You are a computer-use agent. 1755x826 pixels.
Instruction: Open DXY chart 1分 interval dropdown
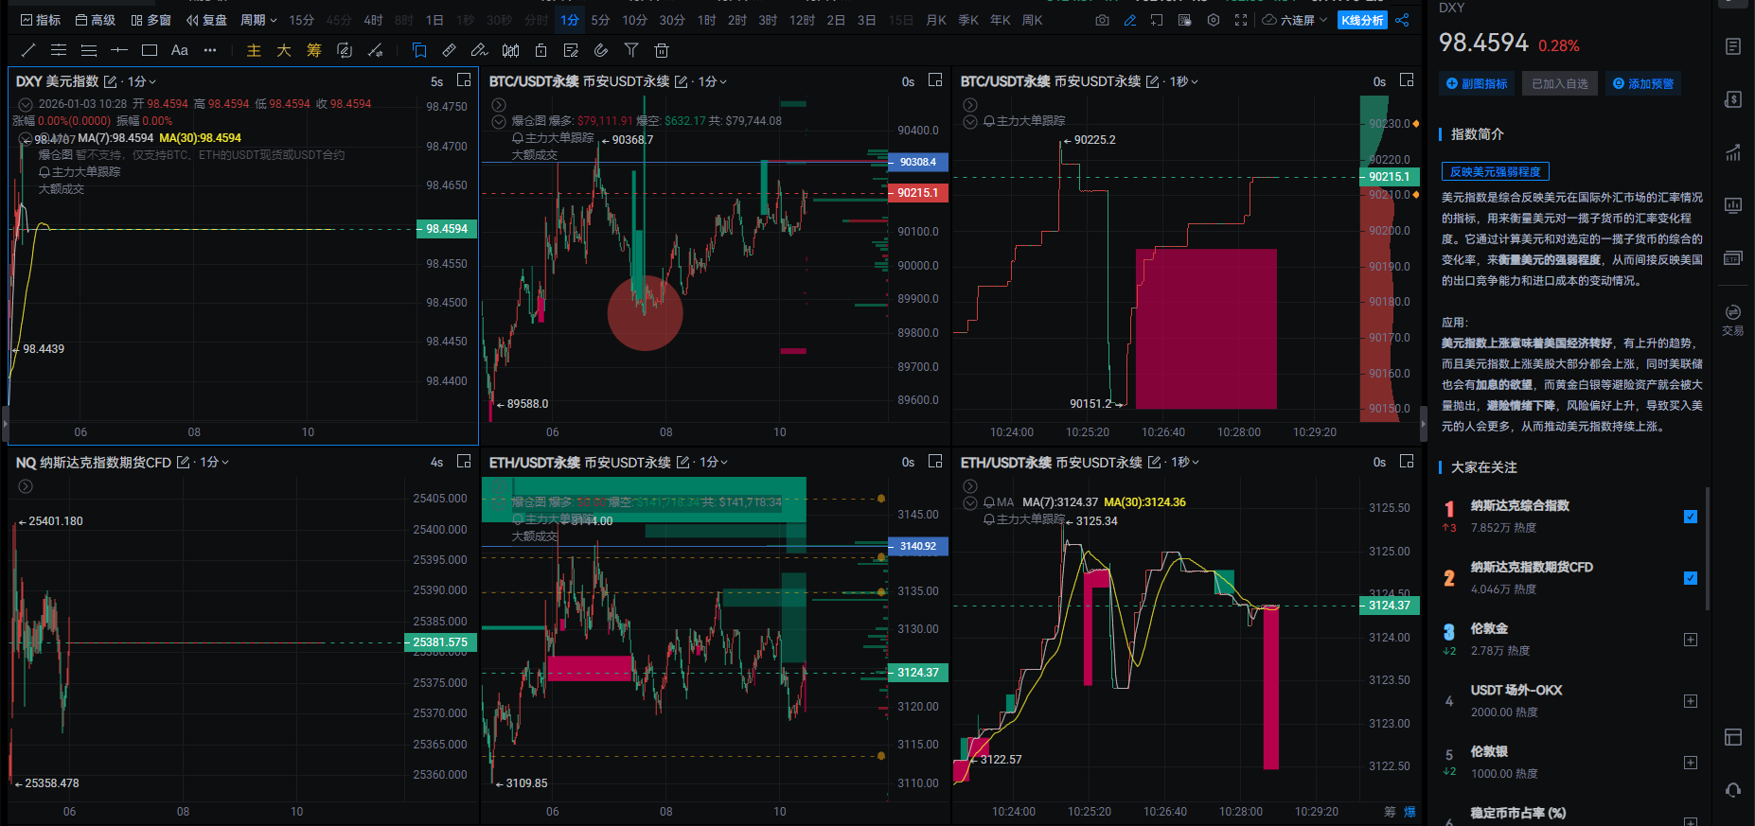click(x=142, y=81)
